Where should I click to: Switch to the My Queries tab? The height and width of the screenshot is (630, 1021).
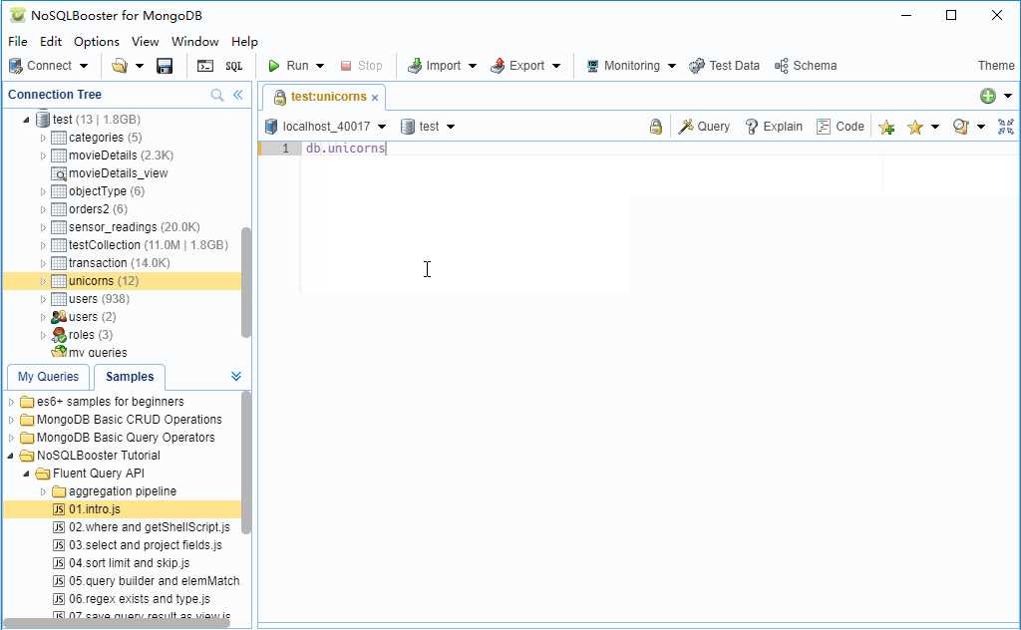click(48, 377)
